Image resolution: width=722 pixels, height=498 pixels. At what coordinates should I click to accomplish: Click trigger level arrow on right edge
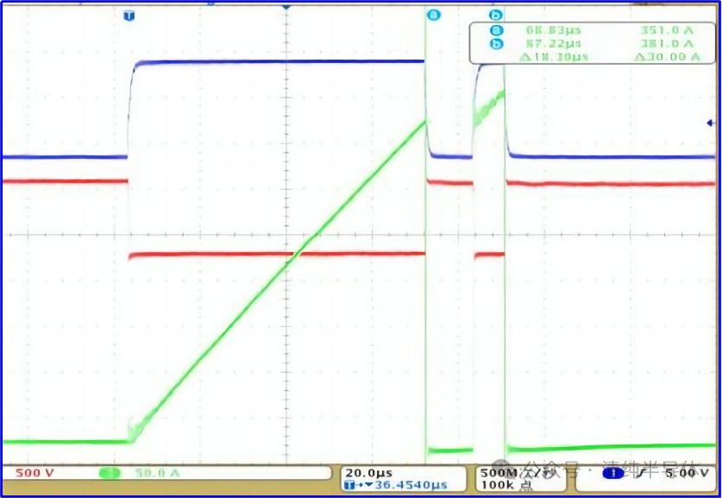click(x=710, y=123)
